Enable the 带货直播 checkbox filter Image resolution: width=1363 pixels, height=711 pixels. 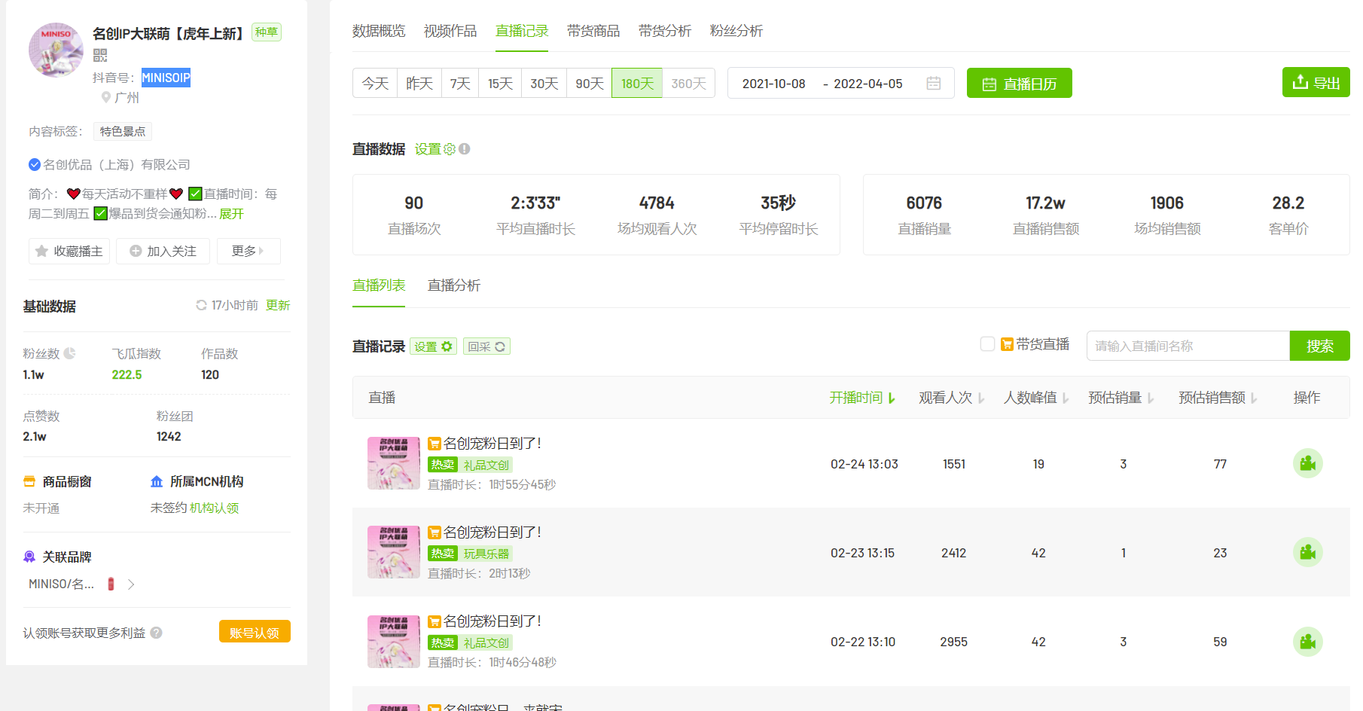click(x=987, y=344)
